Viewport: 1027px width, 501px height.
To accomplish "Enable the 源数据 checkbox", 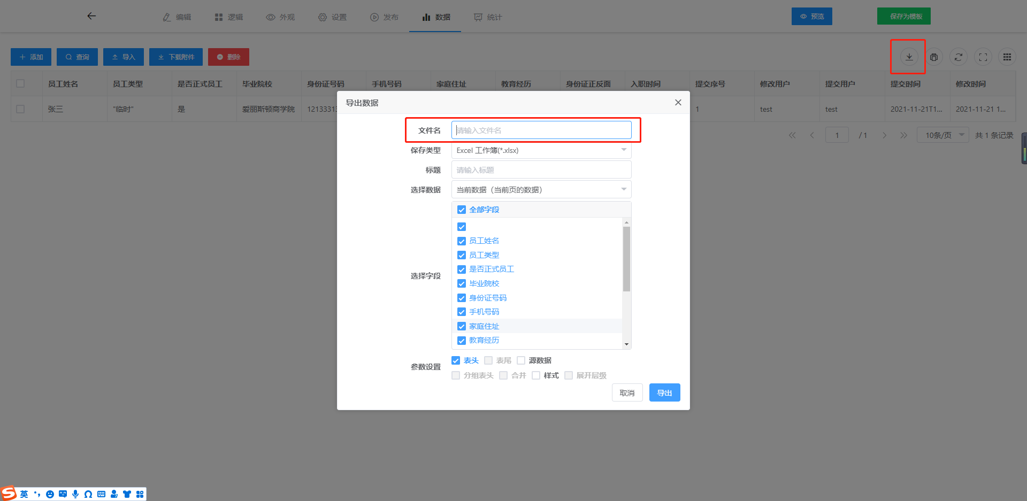I will tap(521, 360).
